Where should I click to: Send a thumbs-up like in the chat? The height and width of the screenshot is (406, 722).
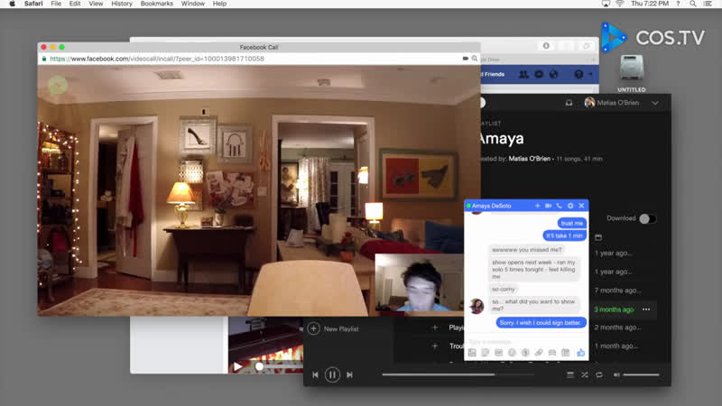tap(580, 353)
